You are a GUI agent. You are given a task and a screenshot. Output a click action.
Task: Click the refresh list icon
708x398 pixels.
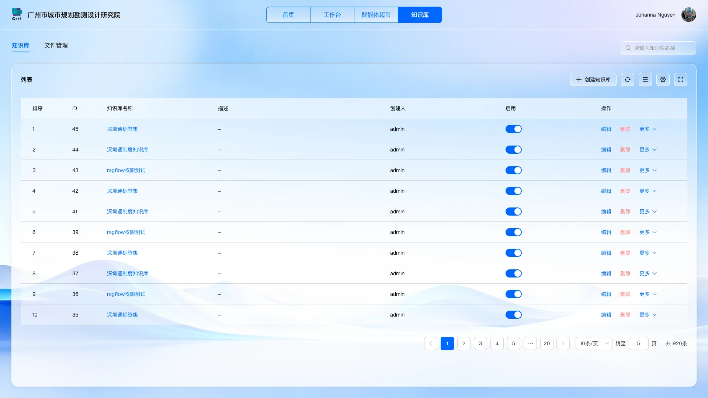point(627,80)
